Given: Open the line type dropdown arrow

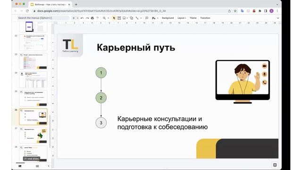Looking at the screenshot, I should pyautogui.click(x=141, y=18).
